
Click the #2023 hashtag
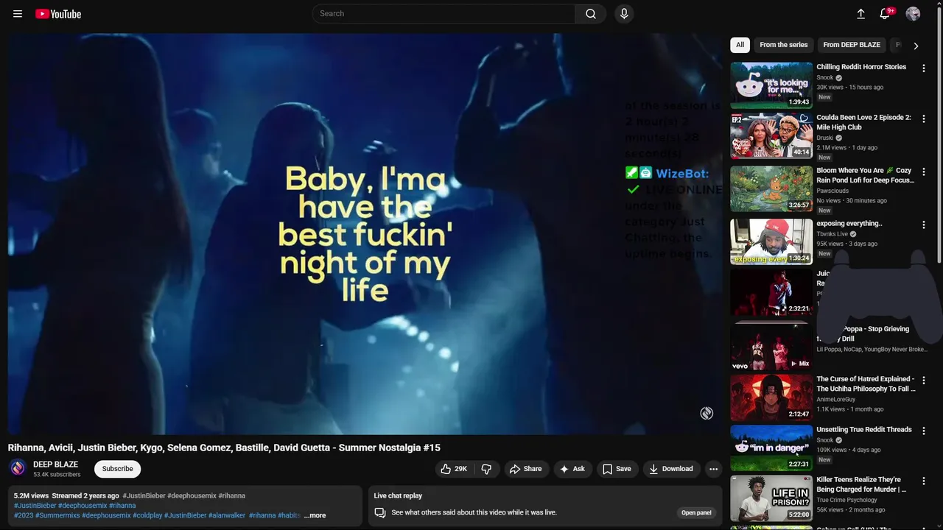24,515
